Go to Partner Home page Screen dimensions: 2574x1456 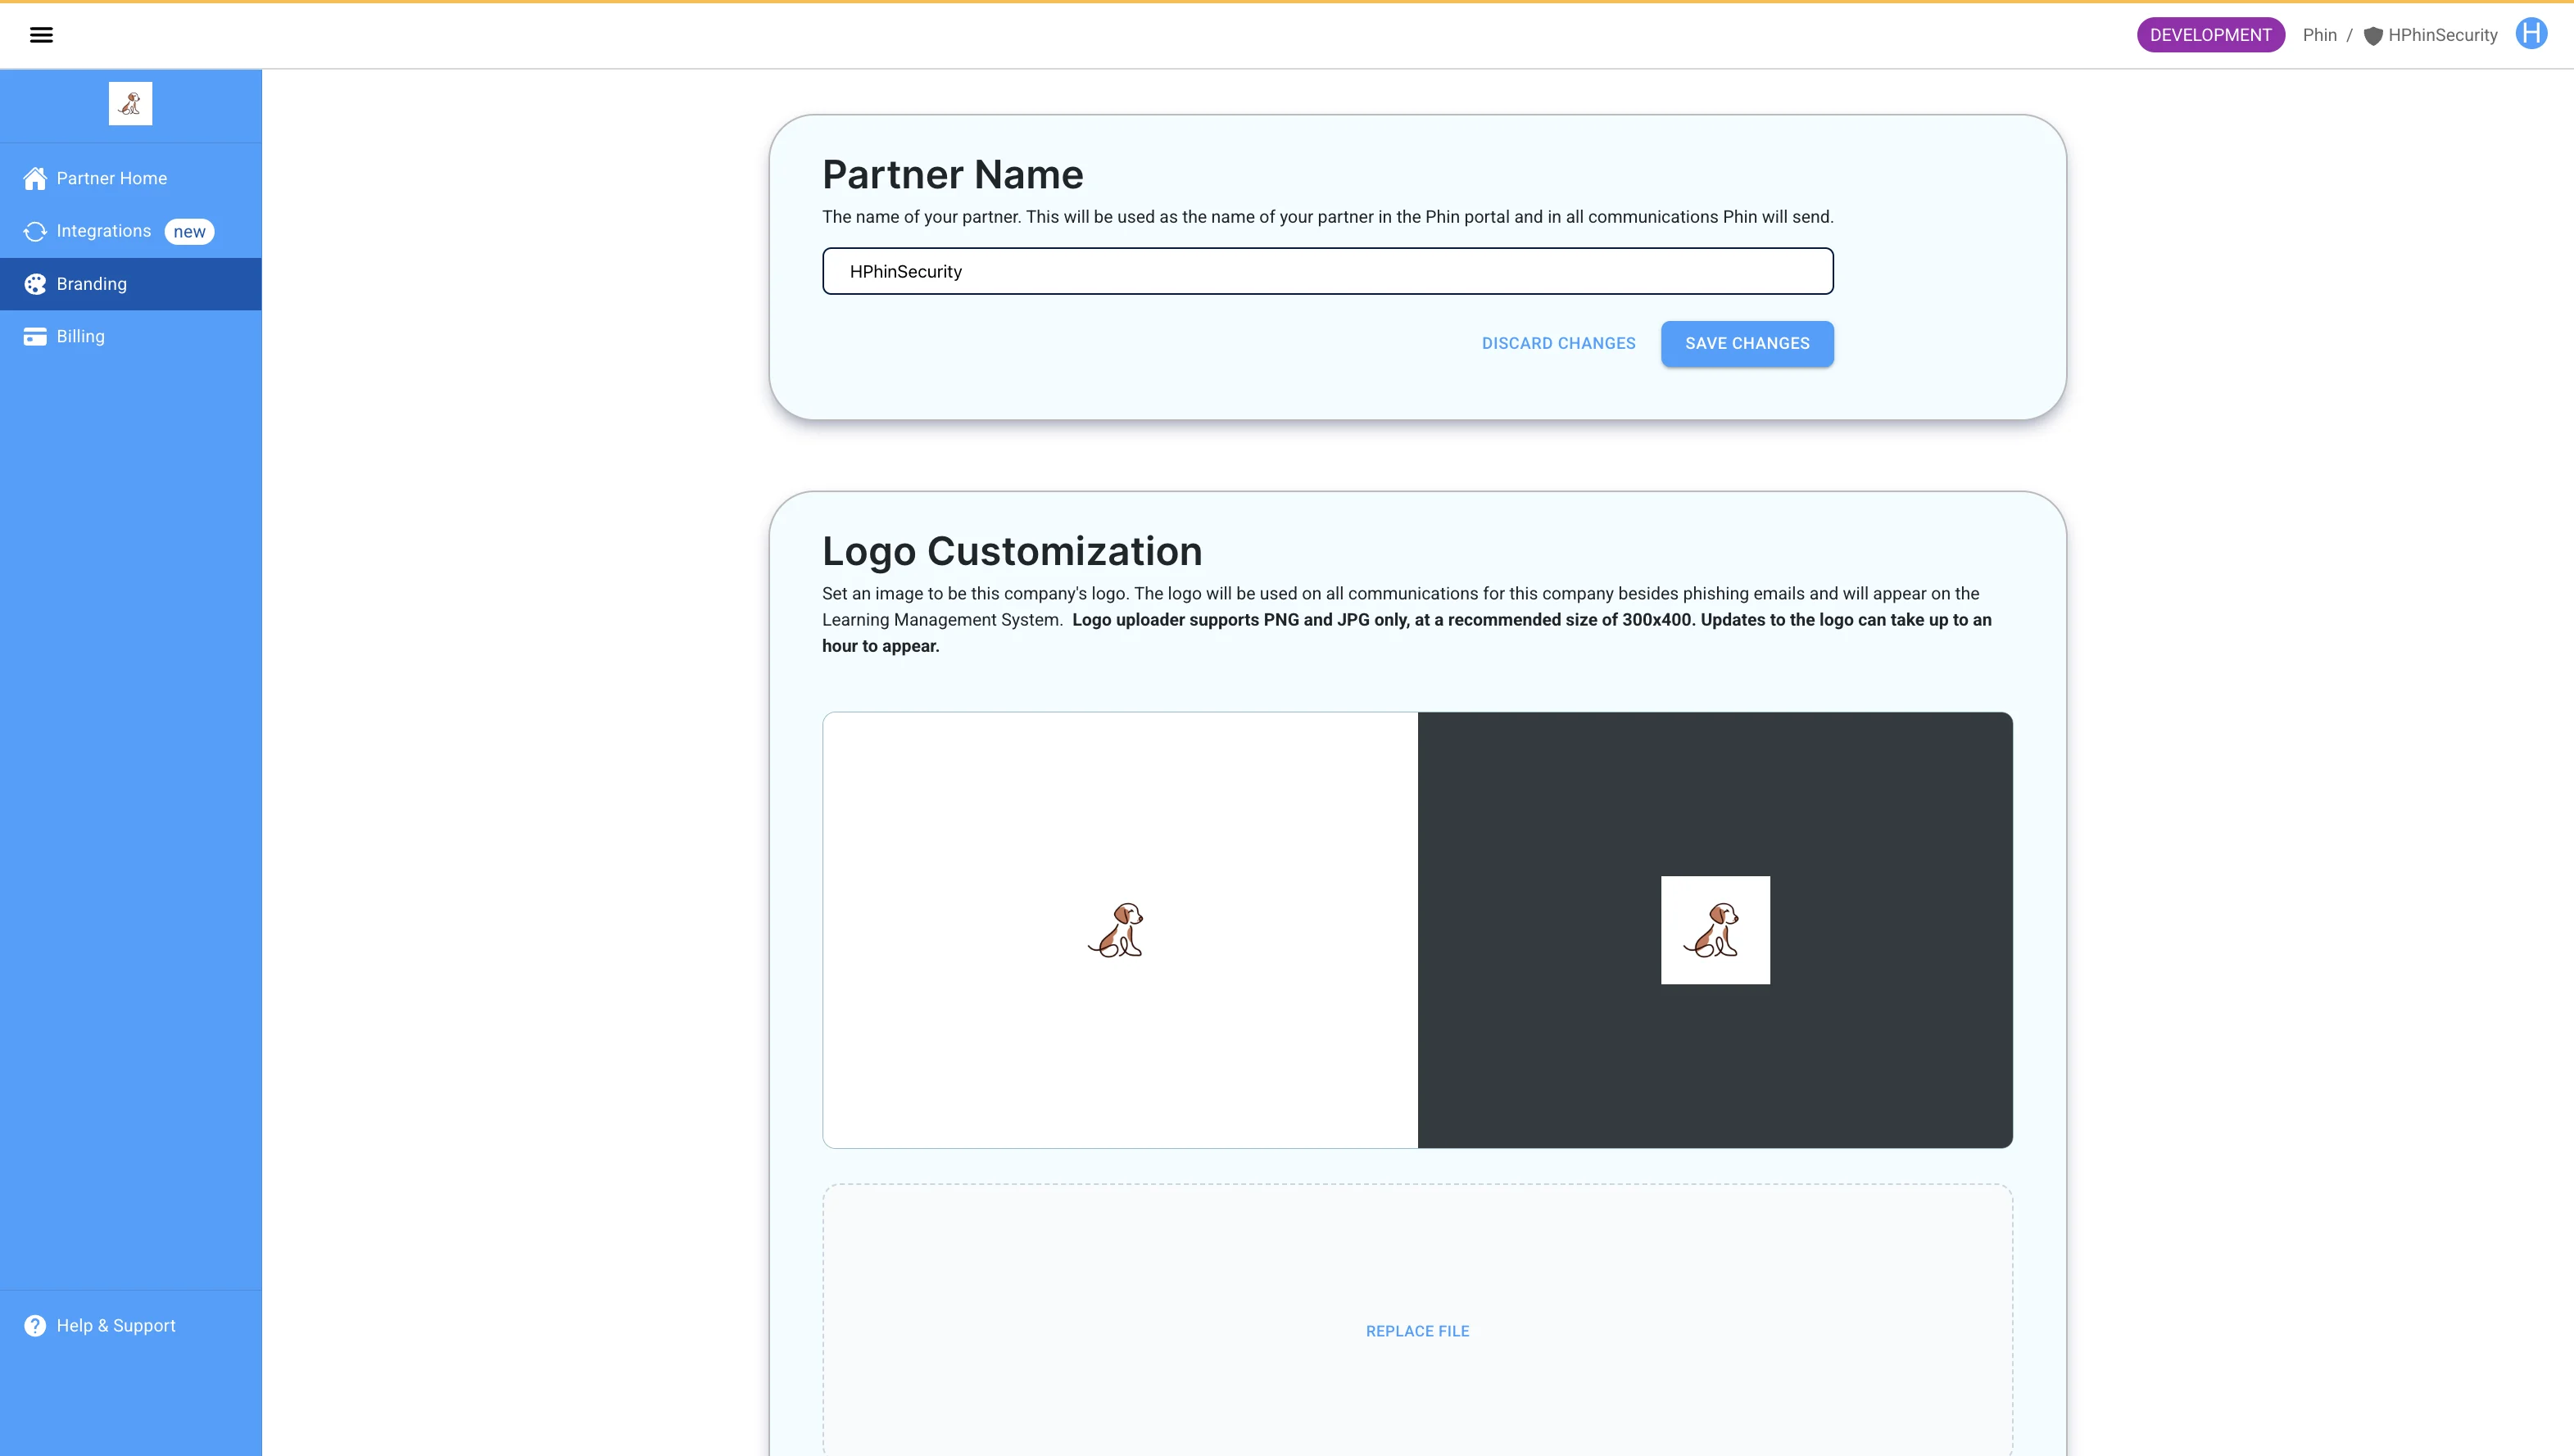point(111,179)
